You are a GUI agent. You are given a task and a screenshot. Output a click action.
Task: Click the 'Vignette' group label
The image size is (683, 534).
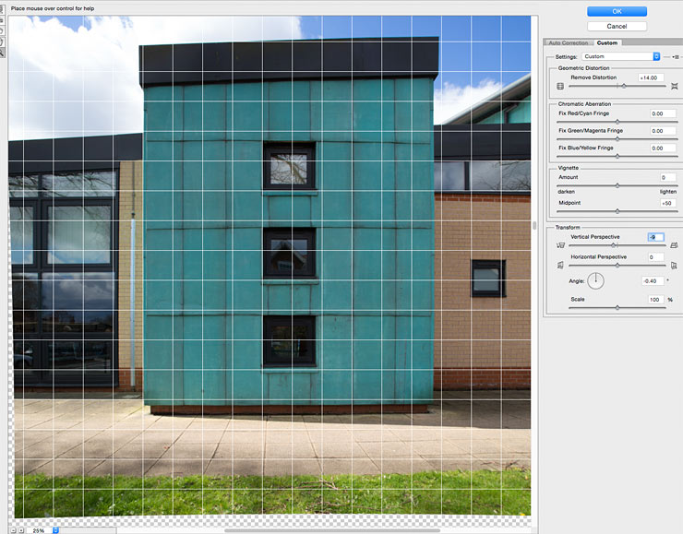[569, 168]
